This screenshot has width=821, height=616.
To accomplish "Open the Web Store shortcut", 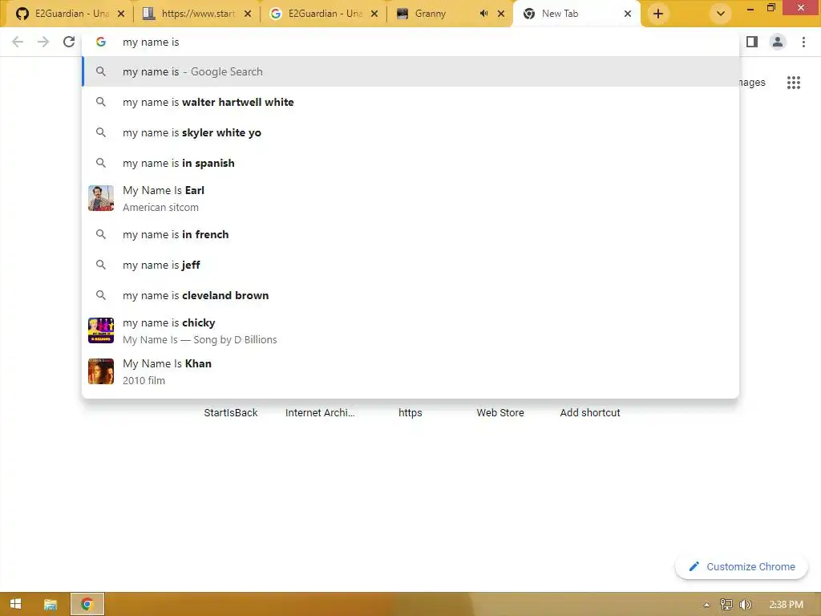I will tap(500, 413).
